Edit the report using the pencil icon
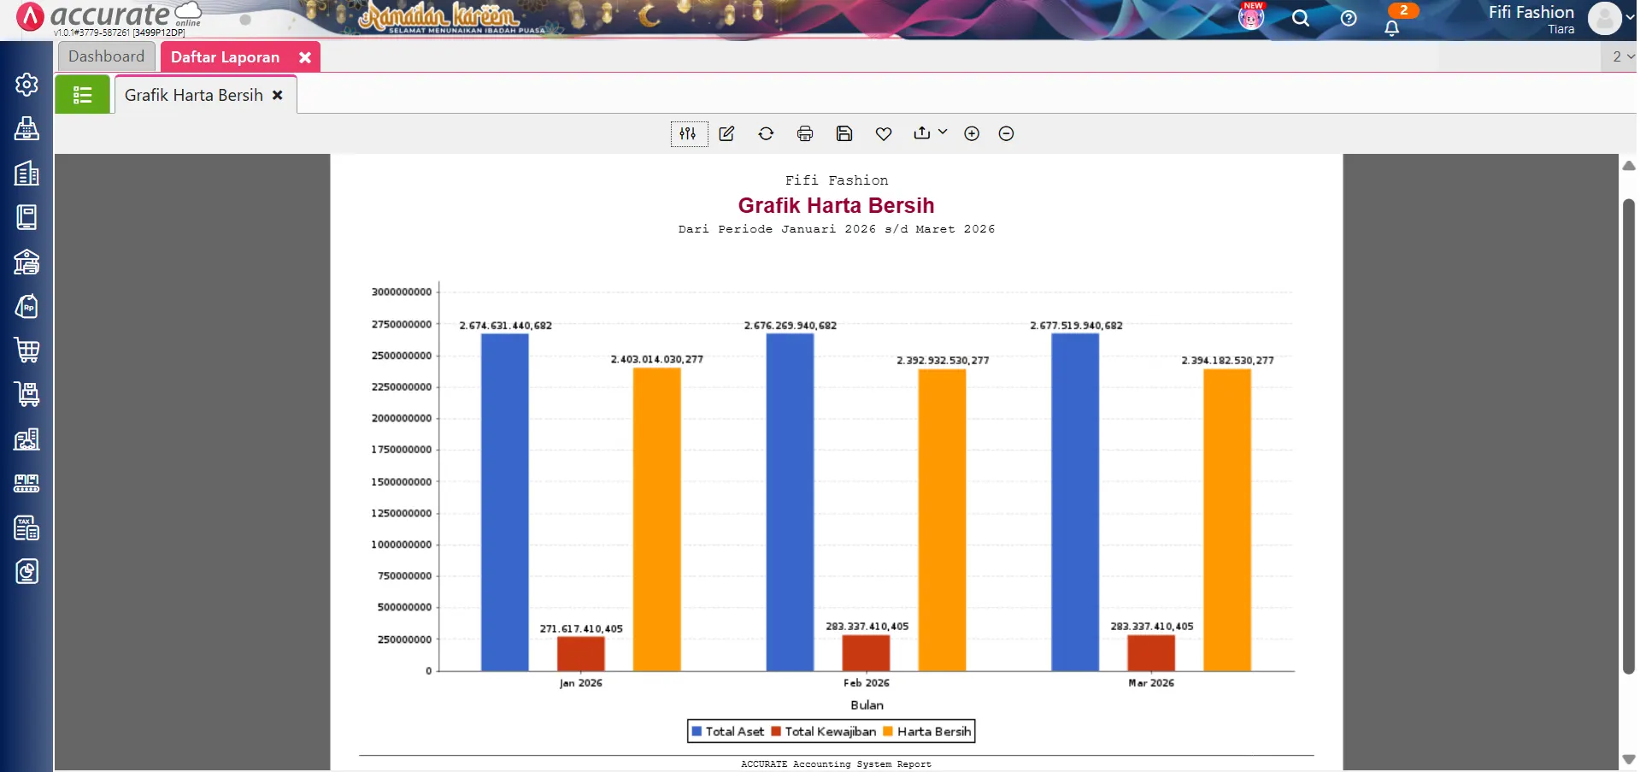 pos(726,133)
